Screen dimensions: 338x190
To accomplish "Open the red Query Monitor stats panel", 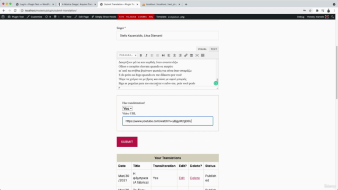I will pos(136,17).
